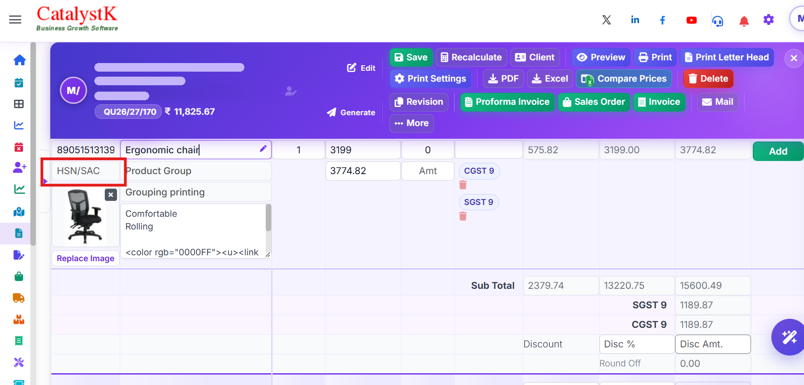804x385 pixels.
Task: Open the support headset icon
Action: click(717, 21)
